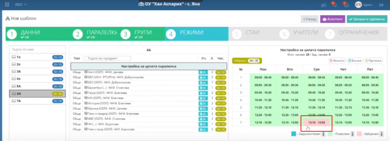The height and width of the screenshot is (141, 390).
Task: Click the logout arrow icon
Action: tap(381, 5)
